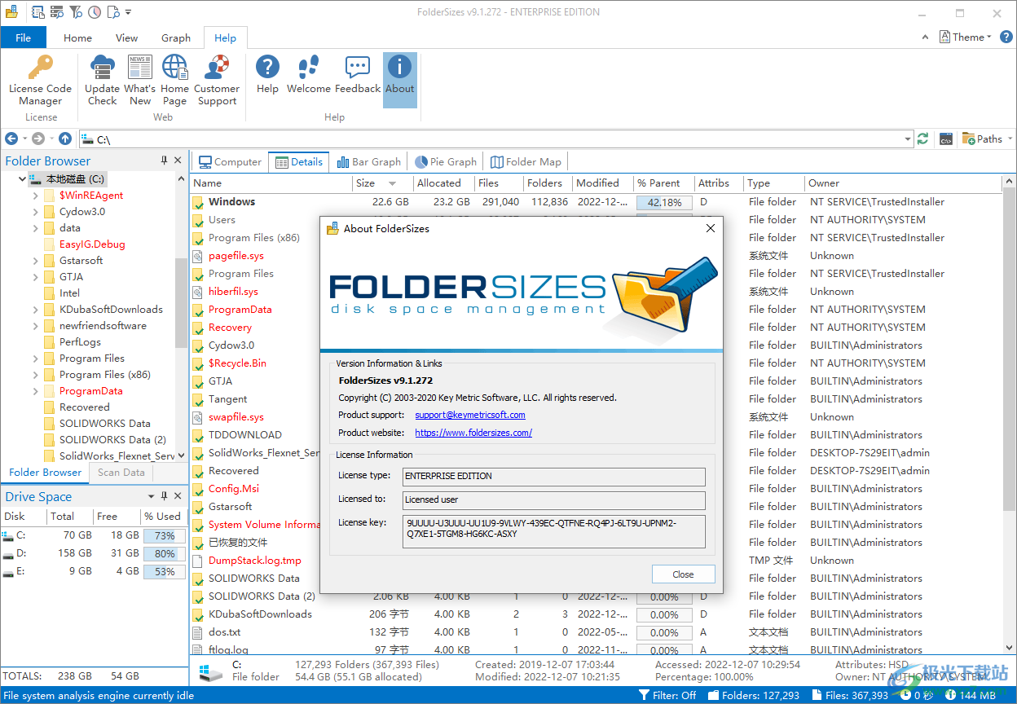Open Customer Support
Viewport: 1017px width, 704px height.
[217, 80]
